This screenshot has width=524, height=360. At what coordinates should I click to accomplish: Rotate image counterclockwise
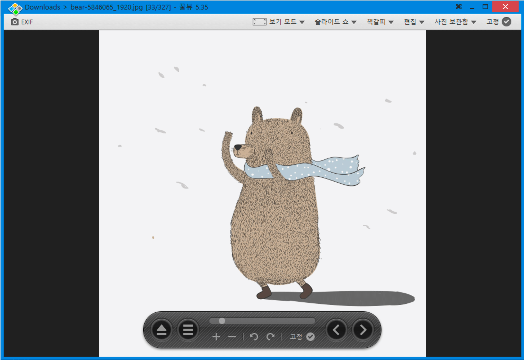254,337
